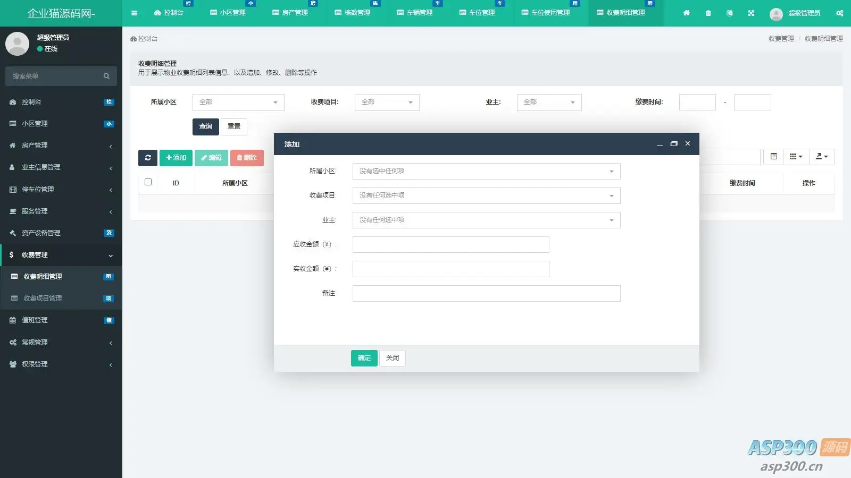The width and height of the screenshot is (851, 478).
Task: Click the 编辑 edit button
Action: coord(211,158)
